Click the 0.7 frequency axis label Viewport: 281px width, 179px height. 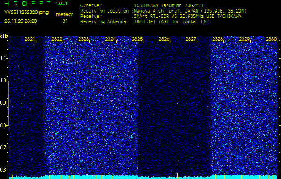(x=4, y=148)
